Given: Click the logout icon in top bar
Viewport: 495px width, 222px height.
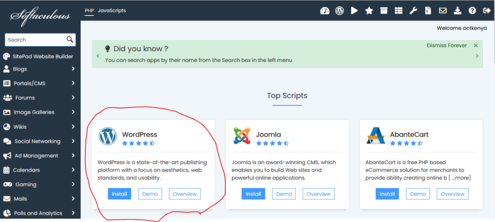Looking at the screenshot, I should pyautogui.click(x=486, y=11).
